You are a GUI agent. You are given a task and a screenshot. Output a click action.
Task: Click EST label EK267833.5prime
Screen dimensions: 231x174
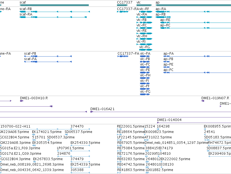point(48,159)
